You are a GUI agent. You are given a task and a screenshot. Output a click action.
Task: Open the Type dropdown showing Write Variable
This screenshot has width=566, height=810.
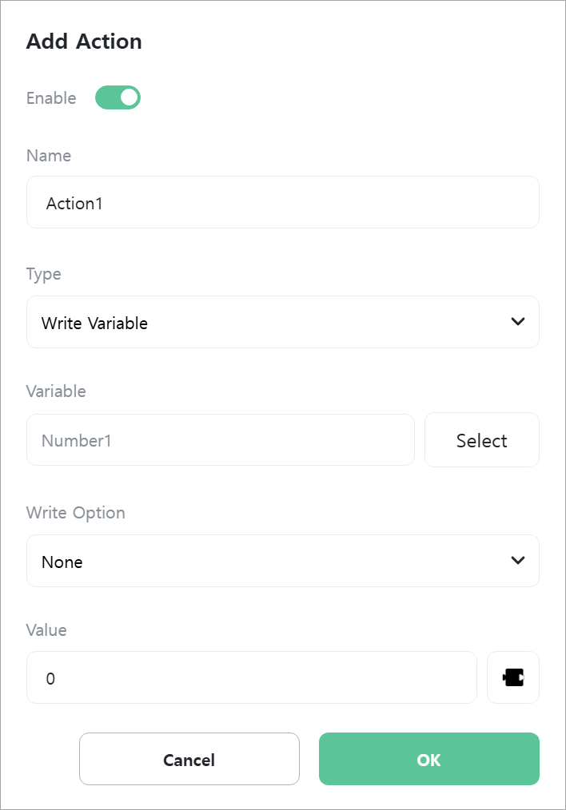pos(283,322)
